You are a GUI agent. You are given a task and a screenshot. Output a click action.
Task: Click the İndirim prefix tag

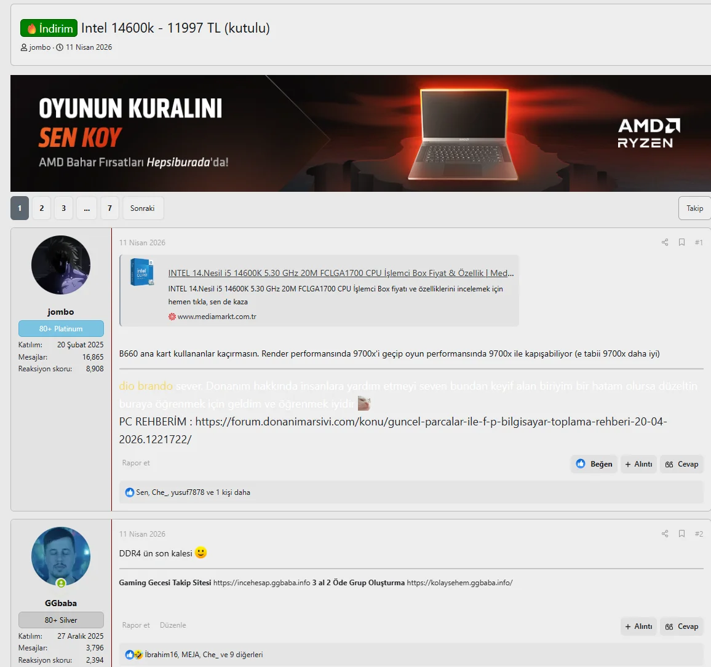pos(49,28)
